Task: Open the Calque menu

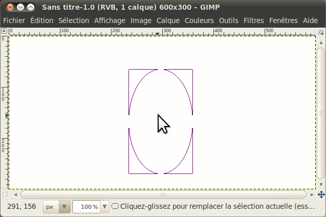Action: 168,20
